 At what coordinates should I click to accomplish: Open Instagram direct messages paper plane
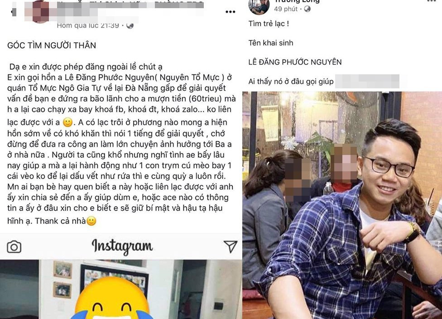231,246
